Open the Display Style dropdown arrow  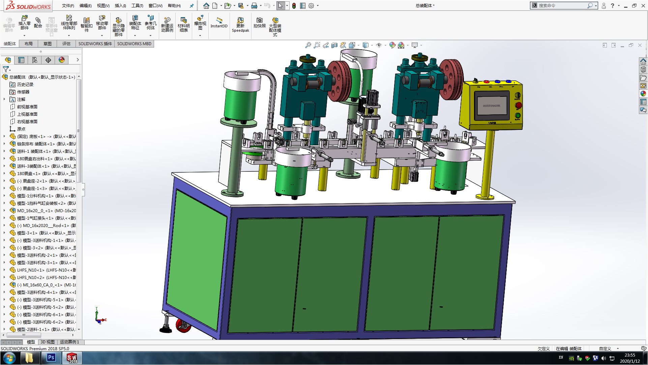[x=372, y=45]
